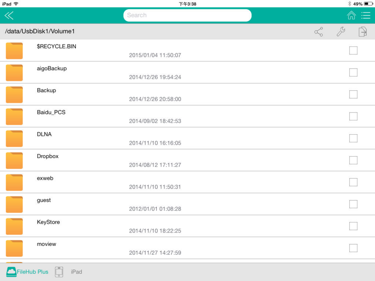Open the Baidu_PCS folder icon

[14, 117]
